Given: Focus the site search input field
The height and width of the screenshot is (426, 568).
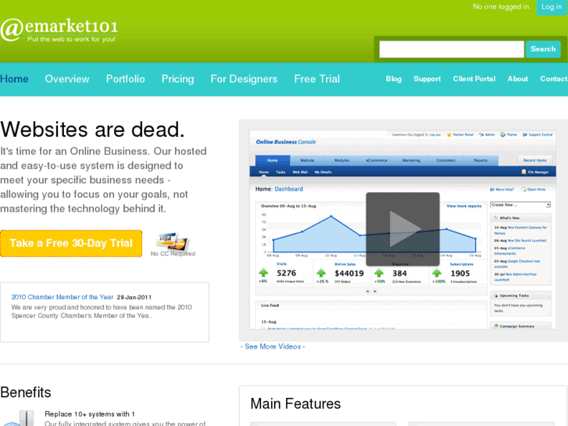Looking at the screenshot, I should (452, 49).
